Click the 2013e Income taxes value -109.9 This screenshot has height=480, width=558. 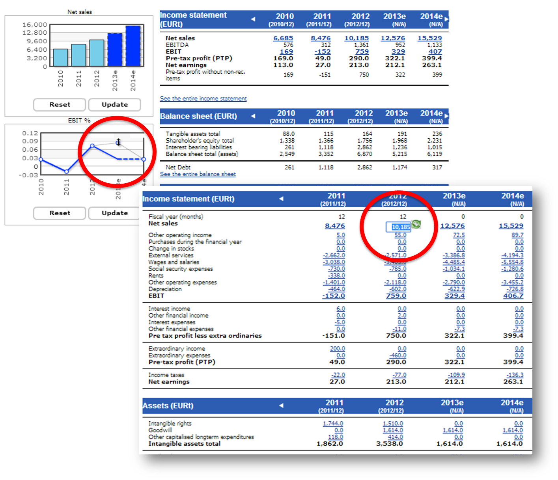tap(456, 375)
